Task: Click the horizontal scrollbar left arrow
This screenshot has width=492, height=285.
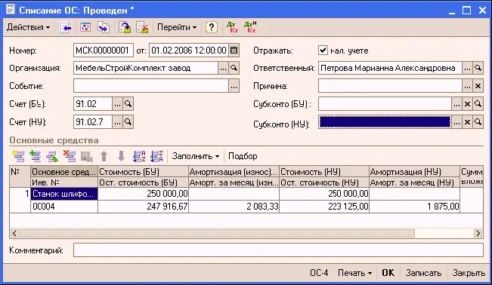Action: pos(14,233)
